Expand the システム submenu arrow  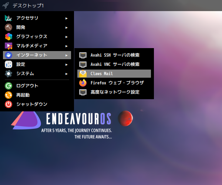(66, 74)
